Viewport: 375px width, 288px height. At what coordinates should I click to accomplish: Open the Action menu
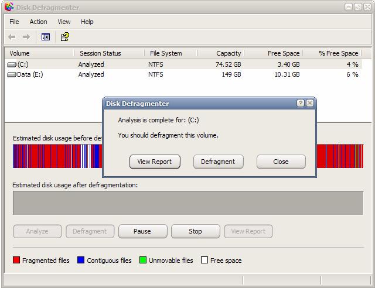pyautogui.click(x=38, y=22)
